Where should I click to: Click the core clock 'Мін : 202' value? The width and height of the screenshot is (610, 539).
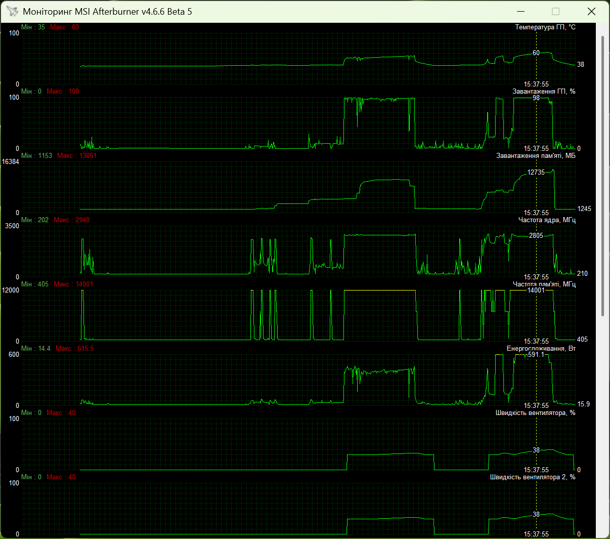35,220
